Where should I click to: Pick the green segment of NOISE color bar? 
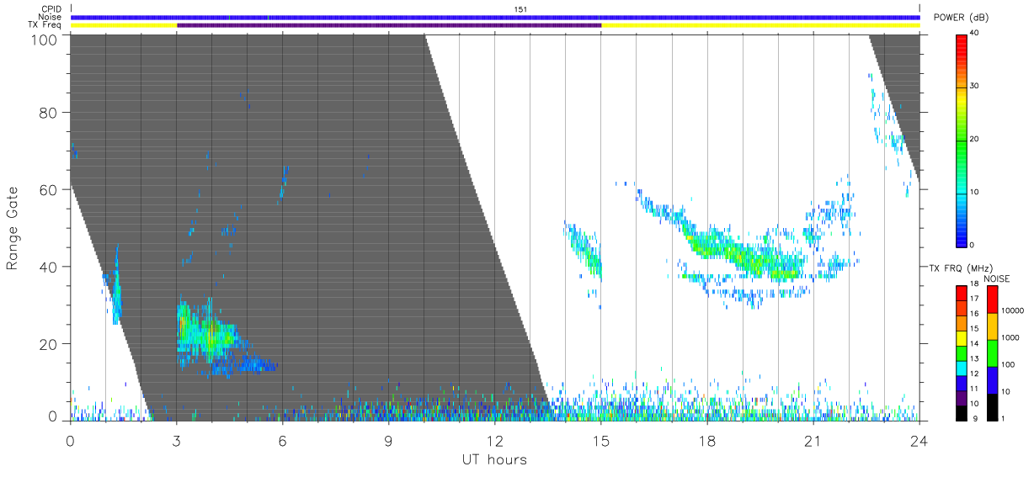pyautogui.click(x=992, y=353)
